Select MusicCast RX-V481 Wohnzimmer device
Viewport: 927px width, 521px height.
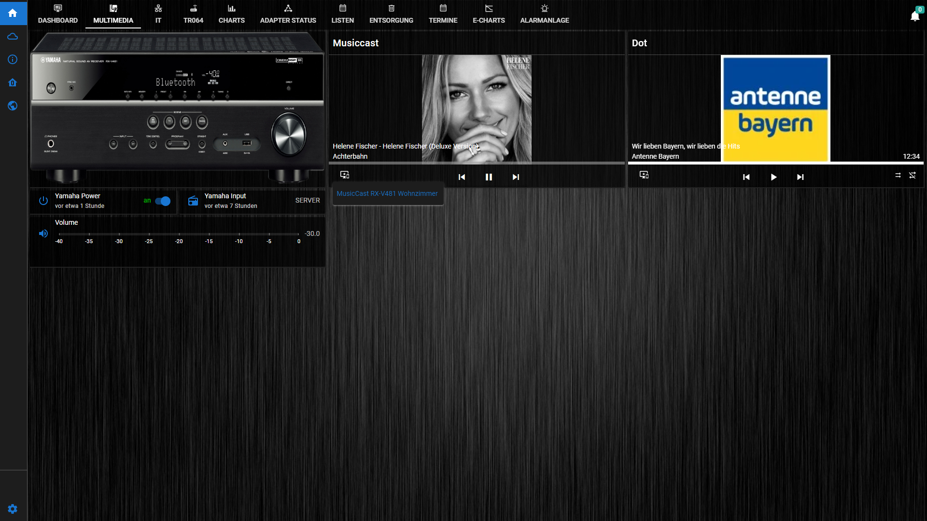(388, 193)
